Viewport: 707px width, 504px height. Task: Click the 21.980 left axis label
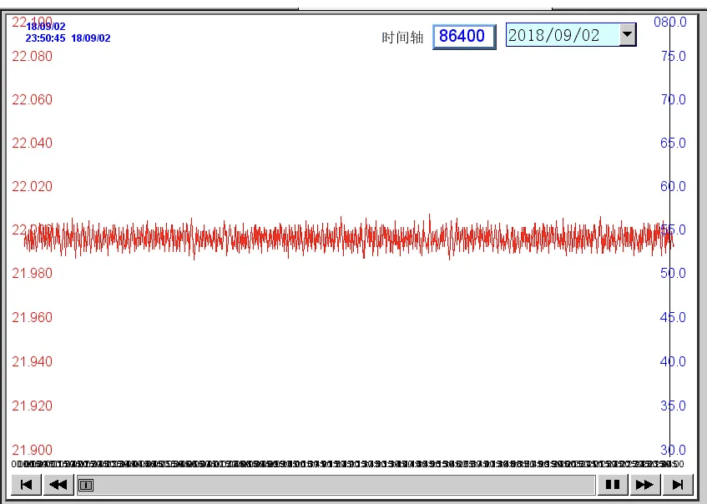tap(32, 274)
